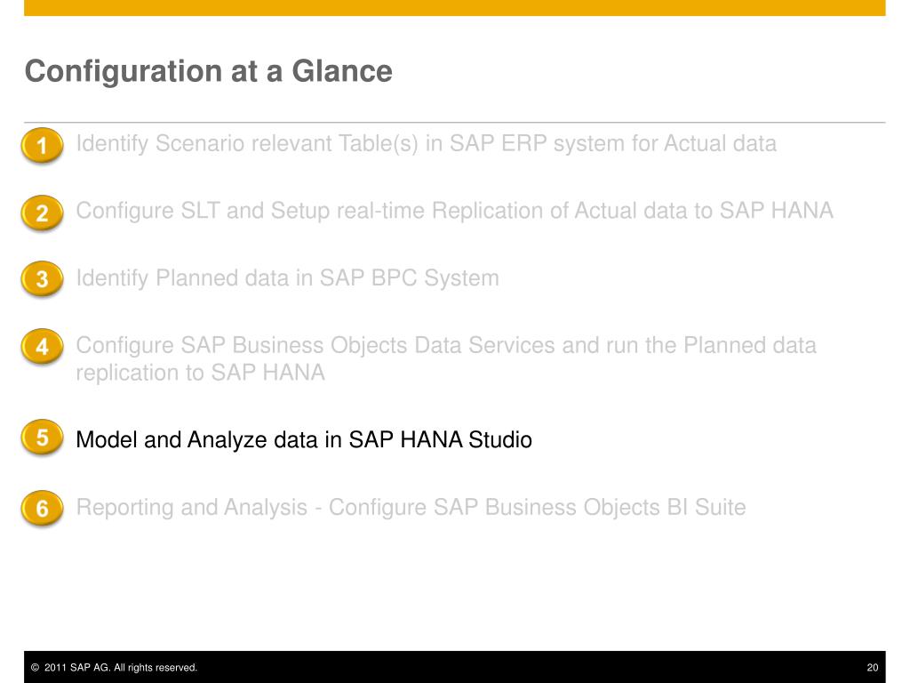Select 'Reporting and Analysis' step text
The image size is (910, 683).
[x=192, y=508]
